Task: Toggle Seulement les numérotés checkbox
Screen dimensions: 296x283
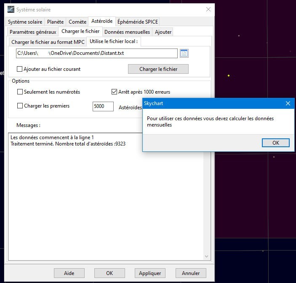Action: (x=20, y=92)
